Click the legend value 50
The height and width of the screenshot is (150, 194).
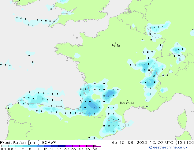pos(95,149)
